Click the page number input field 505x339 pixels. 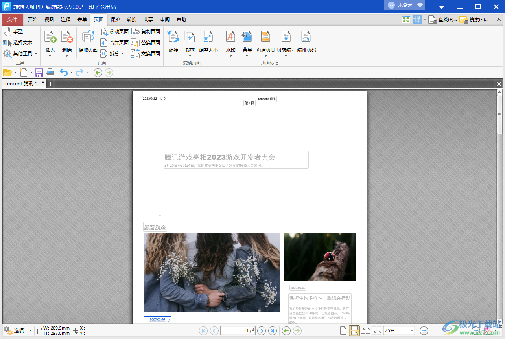(x=238, y=331)
